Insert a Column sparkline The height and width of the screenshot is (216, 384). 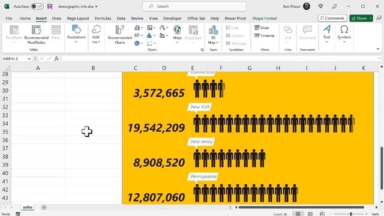235,35
